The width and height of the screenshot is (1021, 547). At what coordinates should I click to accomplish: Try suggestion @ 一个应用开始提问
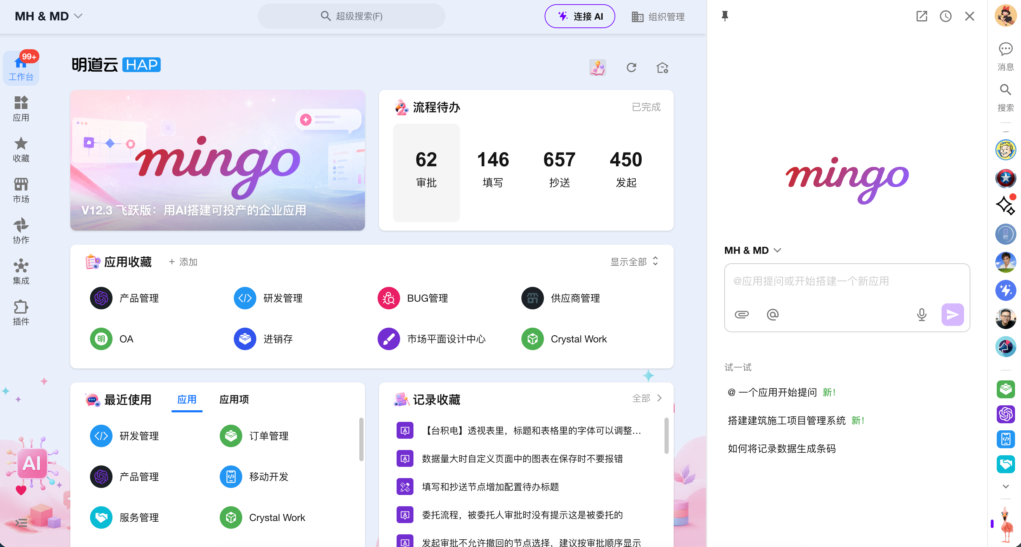[772, 392]
